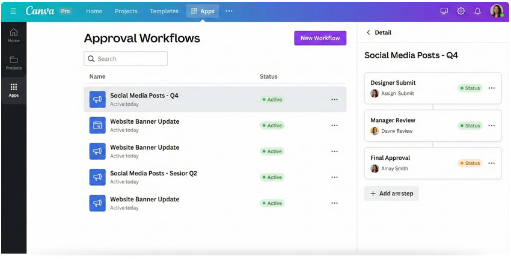Click the New Workflow button
This screenshot has width=511, height=259.
click(x=320, y=38)
